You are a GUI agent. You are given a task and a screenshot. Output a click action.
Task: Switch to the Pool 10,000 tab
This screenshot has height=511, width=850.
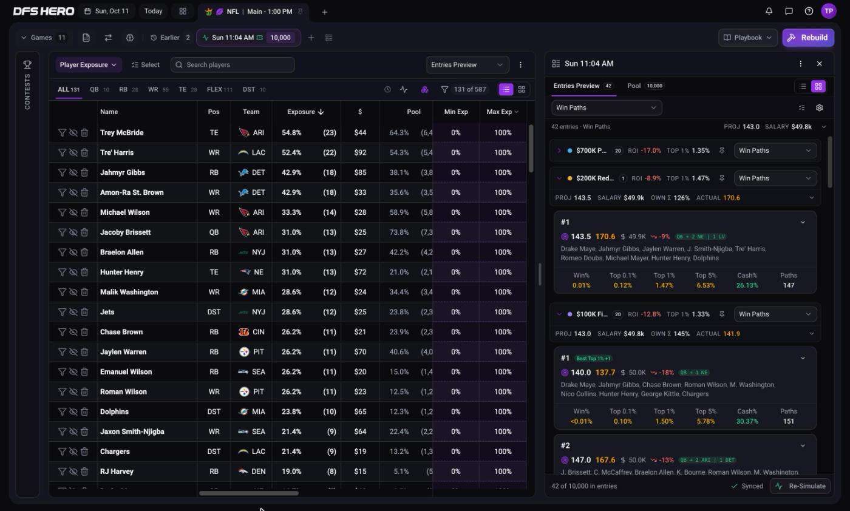[x=645, y=86]
